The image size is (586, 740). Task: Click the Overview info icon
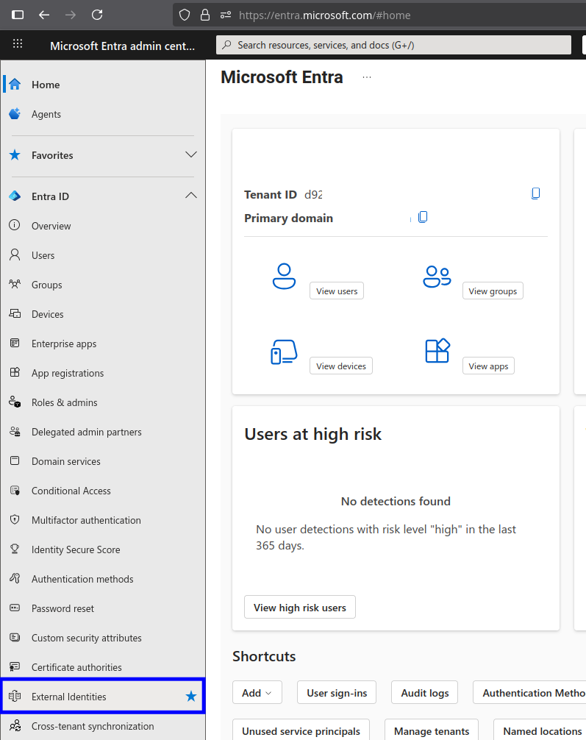(x=15, y=225)
